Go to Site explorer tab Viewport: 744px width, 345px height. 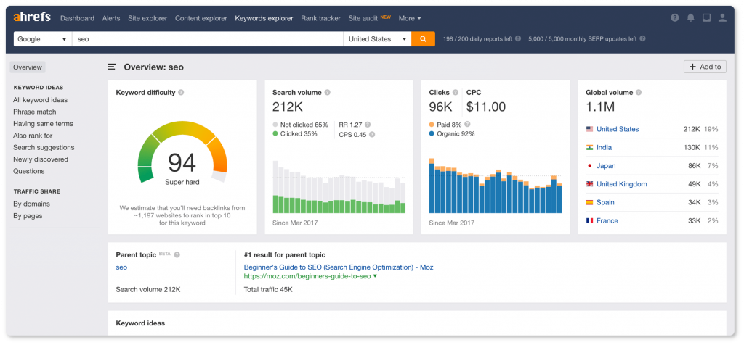pyautogui.click(x=147, y=18)
